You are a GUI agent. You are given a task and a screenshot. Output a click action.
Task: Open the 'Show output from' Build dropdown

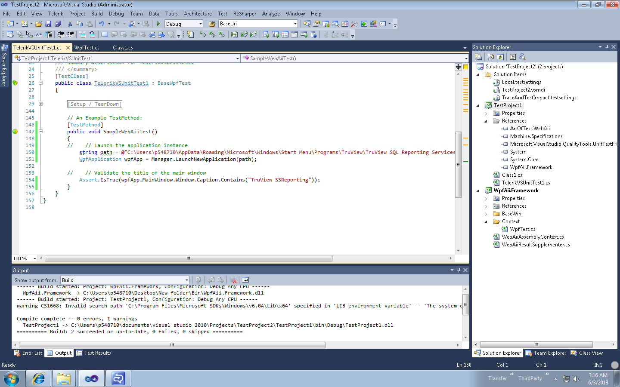[x=186, y=280]
